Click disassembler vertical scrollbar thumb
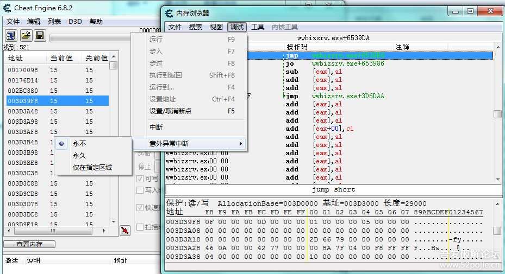 (497, 114)
